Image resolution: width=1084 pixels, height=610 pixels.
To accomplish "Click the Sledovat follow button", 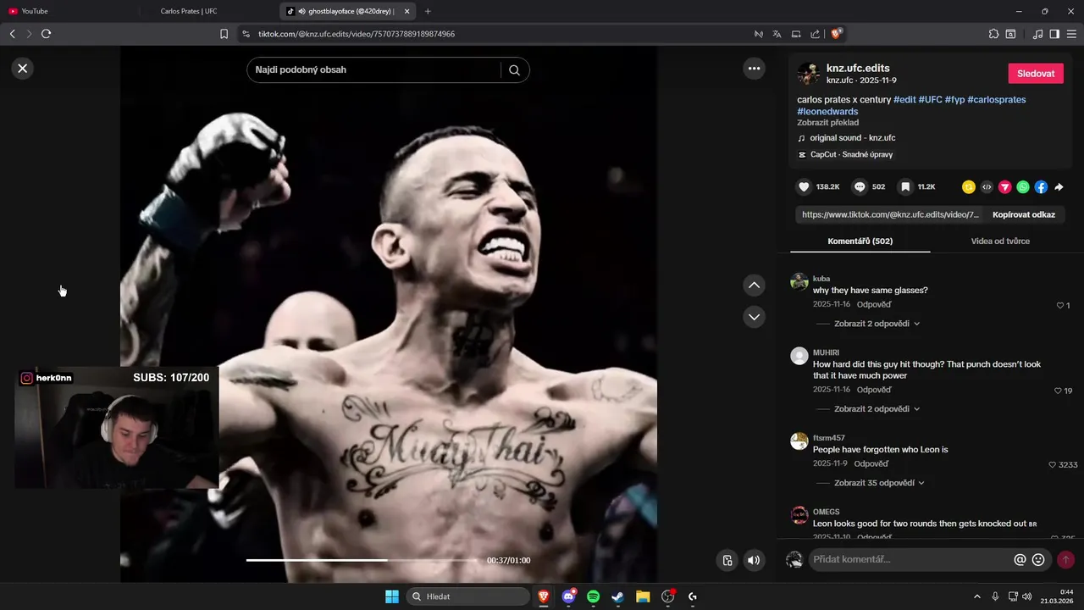I will (x=1036, y=74).
